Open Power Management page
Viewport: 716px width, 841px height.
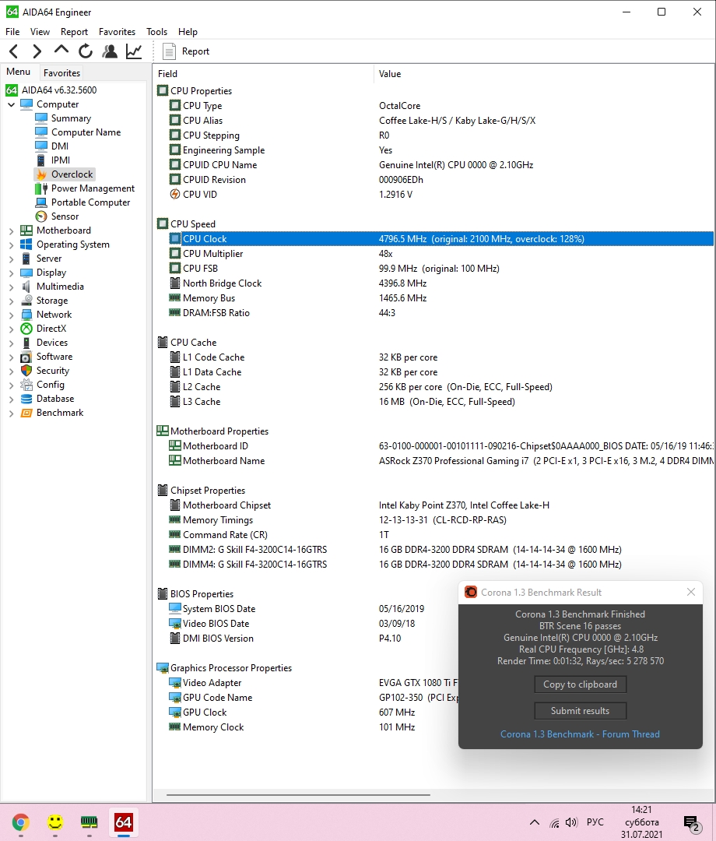(x=93, y=188)
